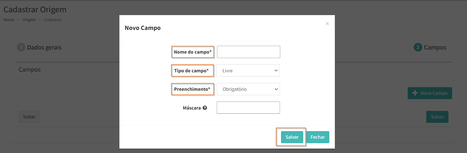The image size is (467, 153).
Task: Click the Voltar button
Action: [x=29, y=117]
